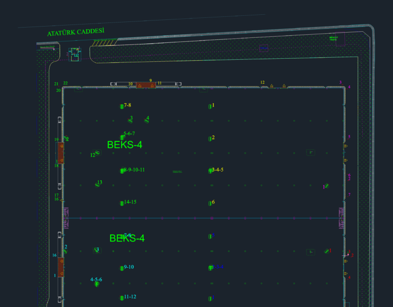Select the guardhouse floor plan symbol near the entrance

pyautogui.click(x=75, y=55)
